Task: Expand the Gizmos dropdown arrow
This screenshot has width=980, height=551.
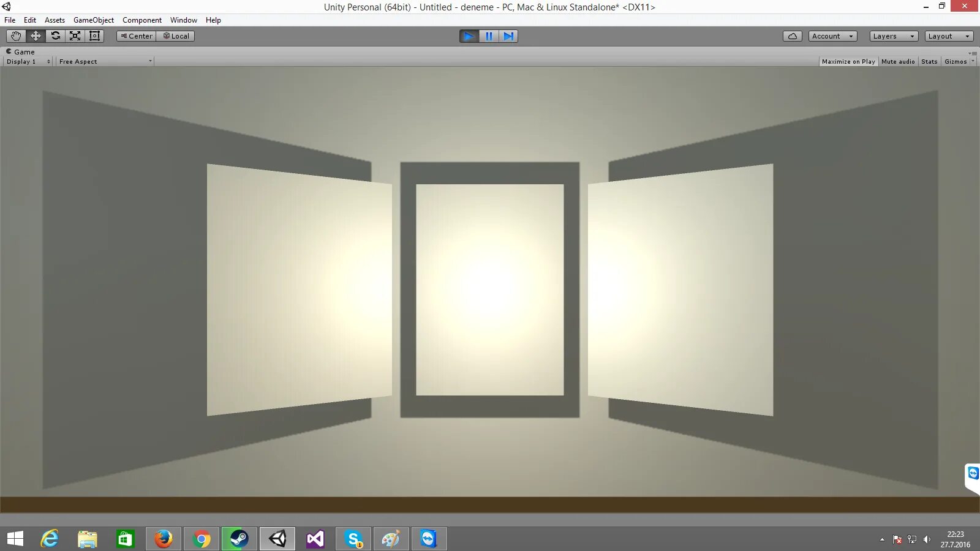Action: pos(973,61)
